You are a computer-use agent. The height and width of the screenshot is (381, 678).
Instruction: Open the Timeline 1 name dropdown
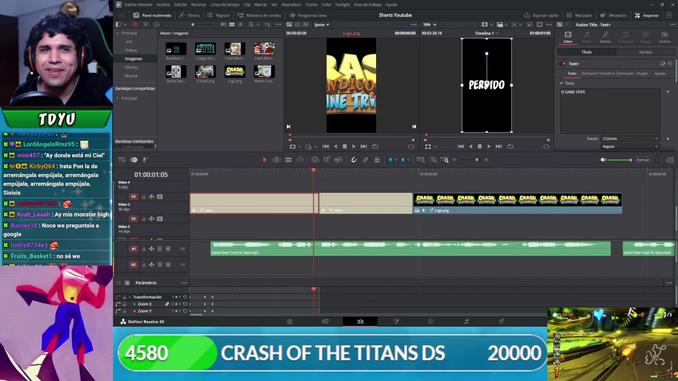486,33
